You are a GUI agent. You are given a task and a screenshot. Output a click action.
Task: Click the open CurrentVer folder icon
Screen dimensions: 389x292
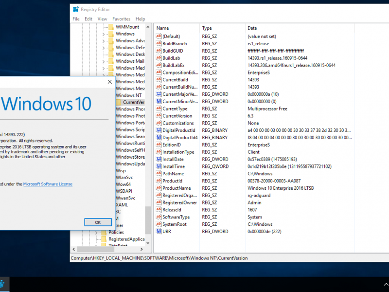pyautogui.click(x=118, y=102)
